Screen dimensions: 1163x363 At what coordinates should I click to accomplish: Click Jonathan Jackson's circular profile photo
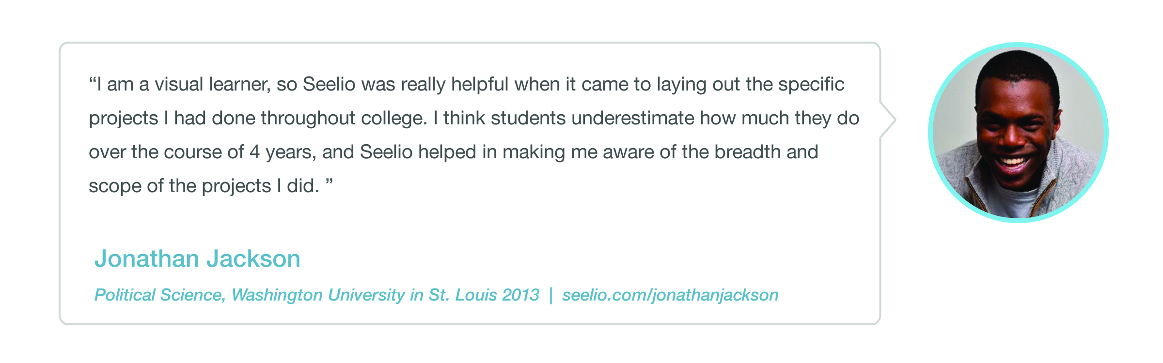point(1018,133)
